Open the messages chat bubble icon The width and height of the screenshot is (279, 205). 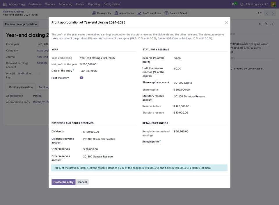pos(233,4)
